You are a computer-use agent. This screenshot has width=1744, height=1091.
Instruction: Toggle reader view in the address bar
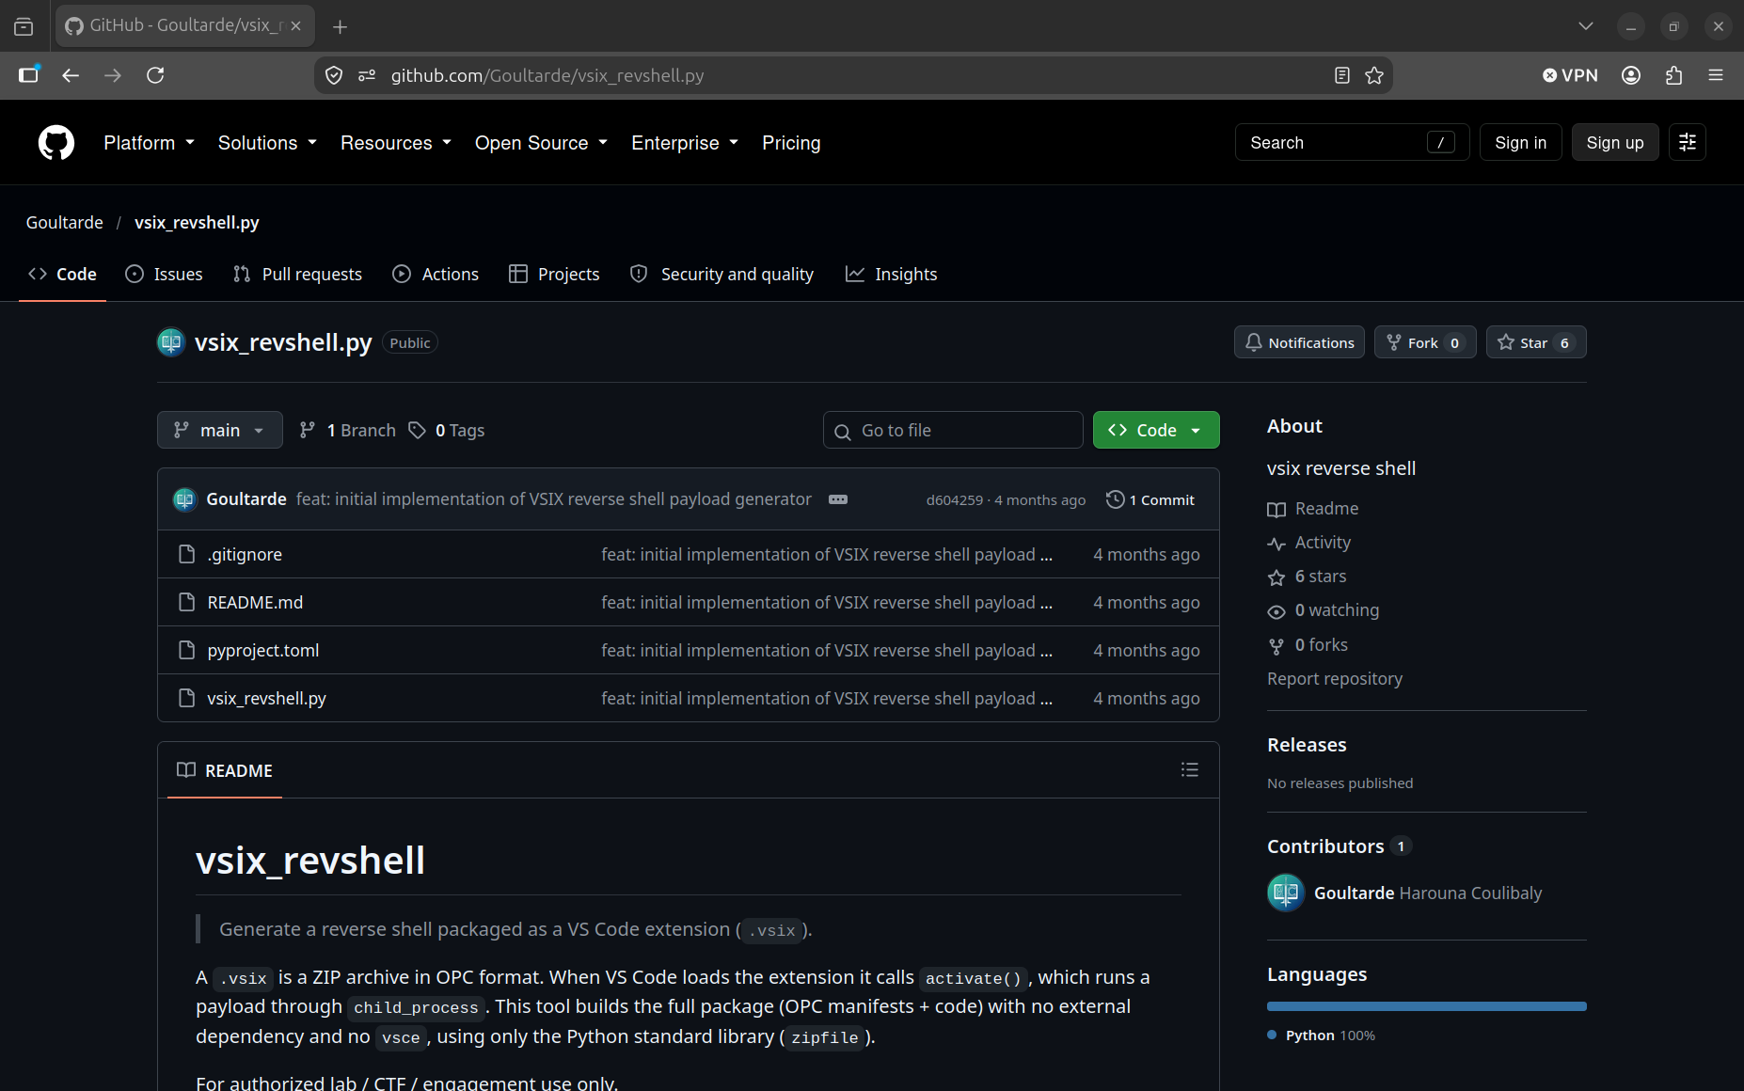point(1342,75)
